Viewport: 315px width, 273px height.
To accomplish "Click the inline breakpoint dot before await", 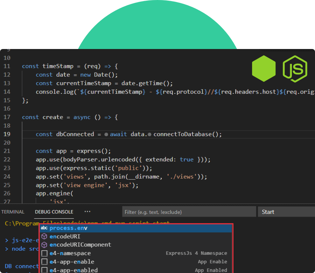I will click(106, 134).
